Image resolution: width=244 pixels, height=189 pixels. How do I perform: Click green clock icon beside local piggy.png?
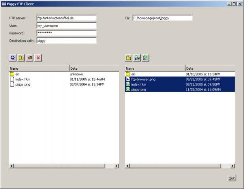pyautogui.click(x=128, y=89)
